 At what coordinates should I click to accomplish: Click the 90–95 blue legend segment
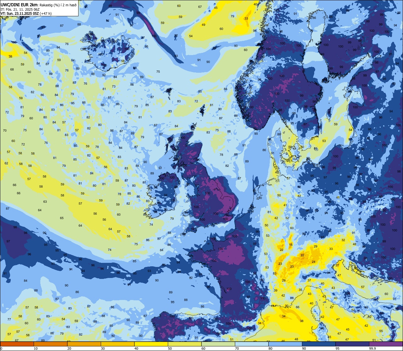point(319,344)
